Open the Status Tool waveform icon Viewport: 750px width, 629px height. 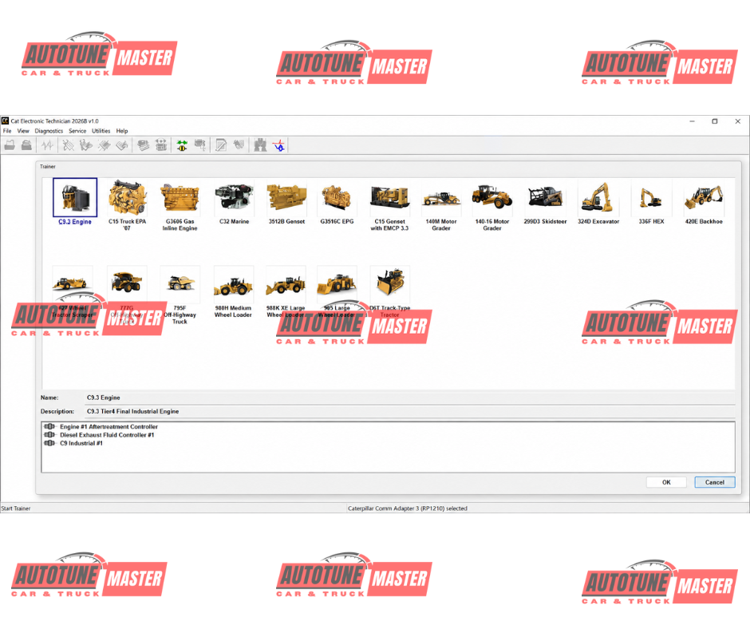point(47,145)
